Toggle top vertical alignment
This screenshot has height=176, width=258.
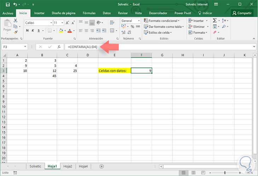[81, 22]
